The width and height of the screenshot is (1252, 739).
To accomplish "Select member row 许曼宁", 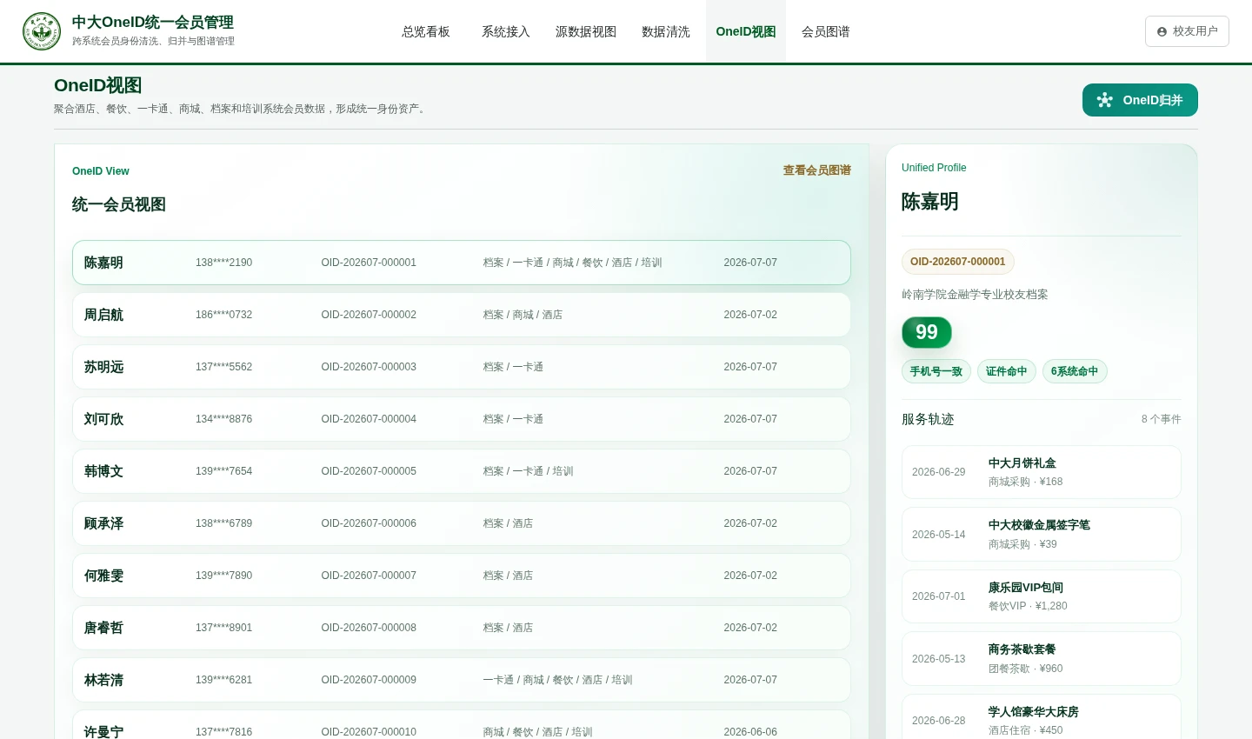I will tap(462, 725).
